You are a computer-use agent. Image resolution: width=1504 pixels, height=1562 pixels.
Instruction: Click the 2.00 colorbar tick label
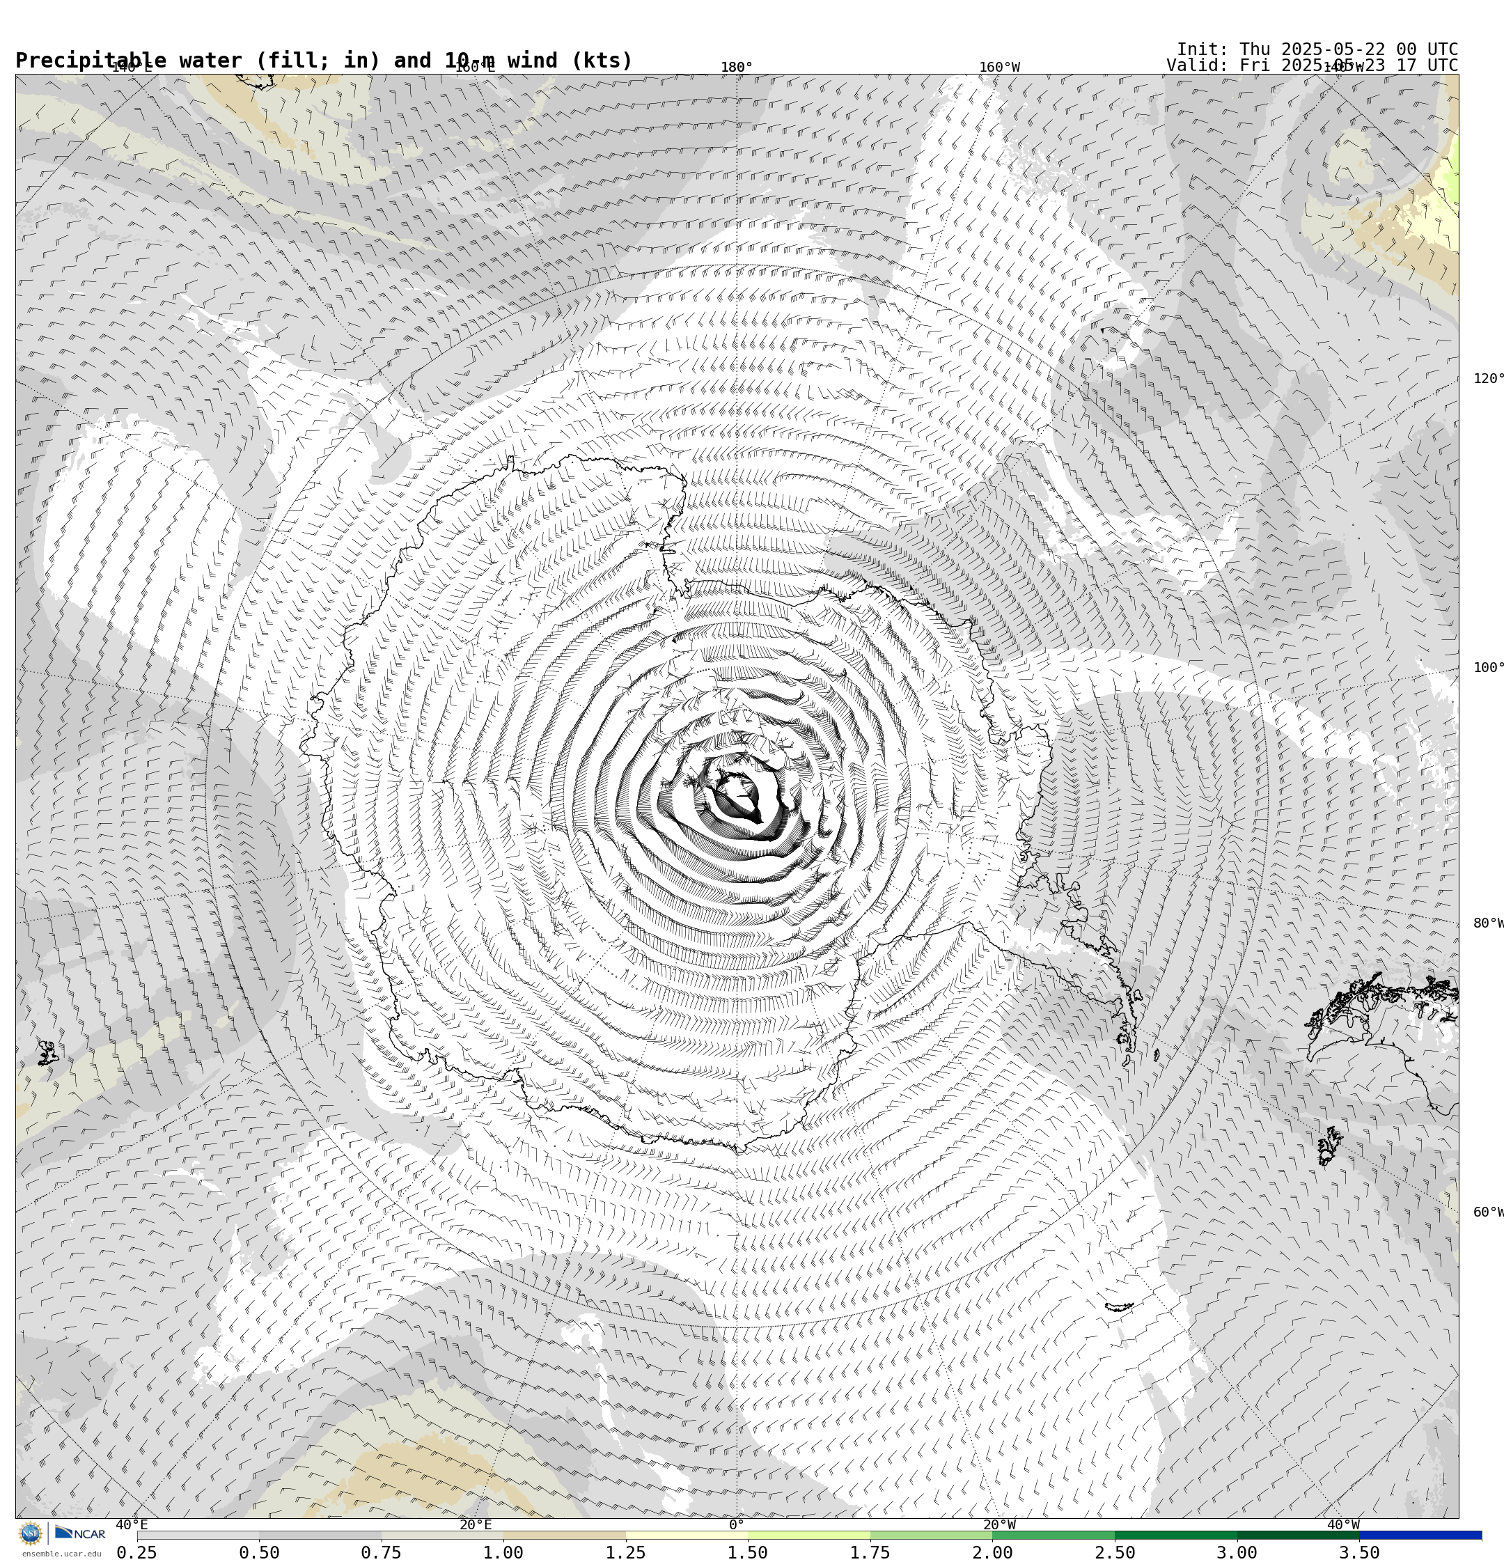992,1552
